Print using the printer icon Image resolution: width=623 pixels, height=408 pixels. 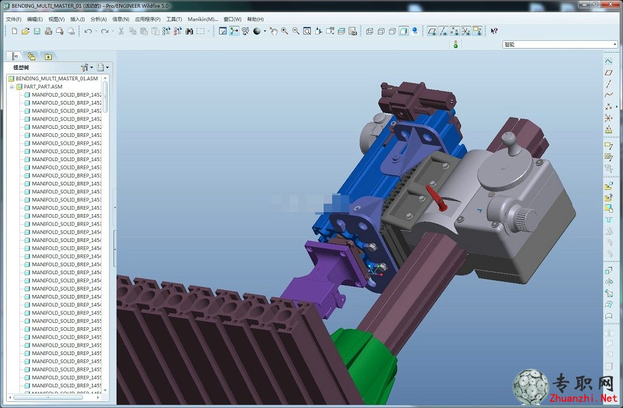point(49,31)
